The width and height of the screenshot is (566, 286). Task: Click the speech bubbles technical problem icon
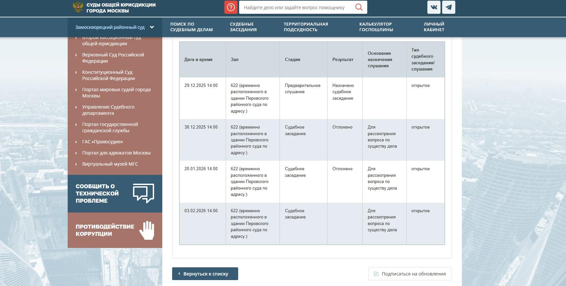point(143,193)
